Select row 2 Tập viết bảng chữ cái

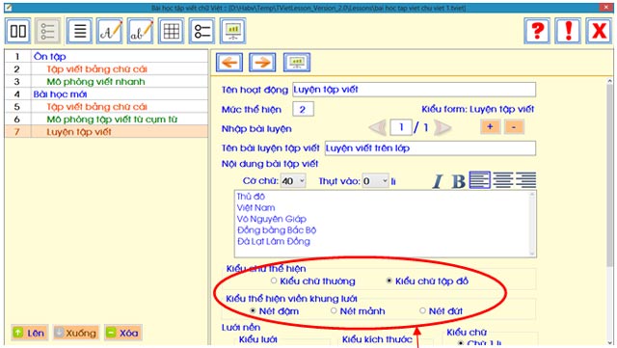[106, 68]
